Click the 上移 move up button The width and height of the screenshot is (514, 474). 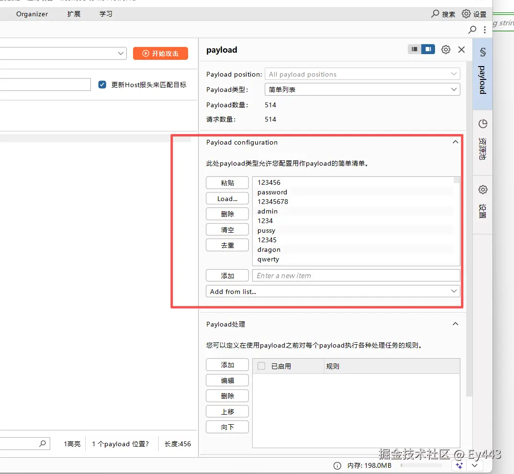click(x=227, y=411)
